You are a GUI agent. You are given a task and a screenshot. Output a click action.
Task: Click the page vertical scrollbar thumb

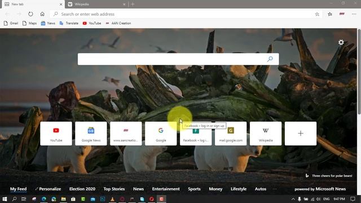point(359,72)
